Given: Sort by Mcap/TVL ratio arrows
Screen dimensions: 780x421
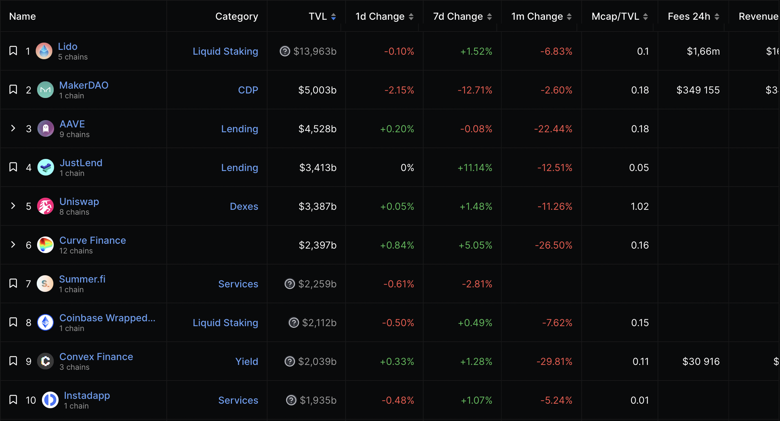Looking at the screenshot, I should 645,16.
